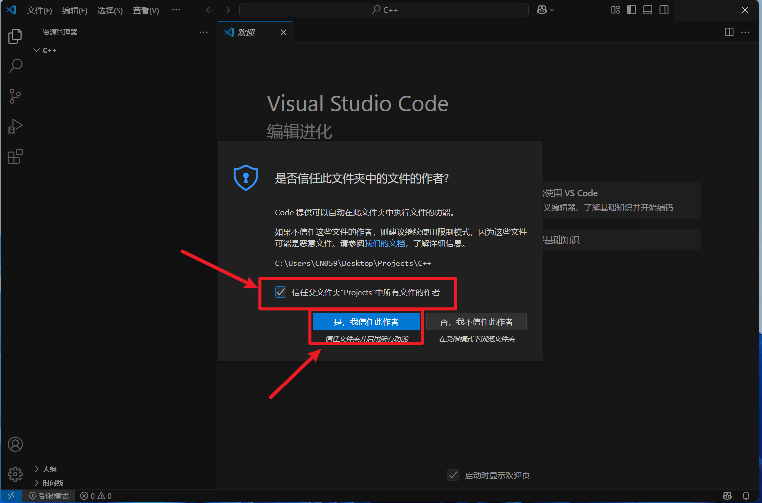Open the Search view icon
762x503 pixels.
[15, 66]
